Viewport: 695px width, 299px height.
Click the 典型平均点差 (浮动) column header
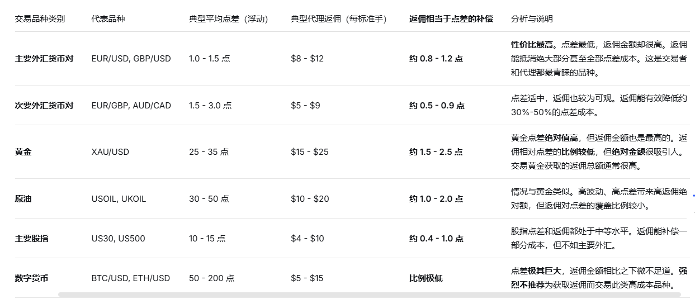click(x=228, y=19)
